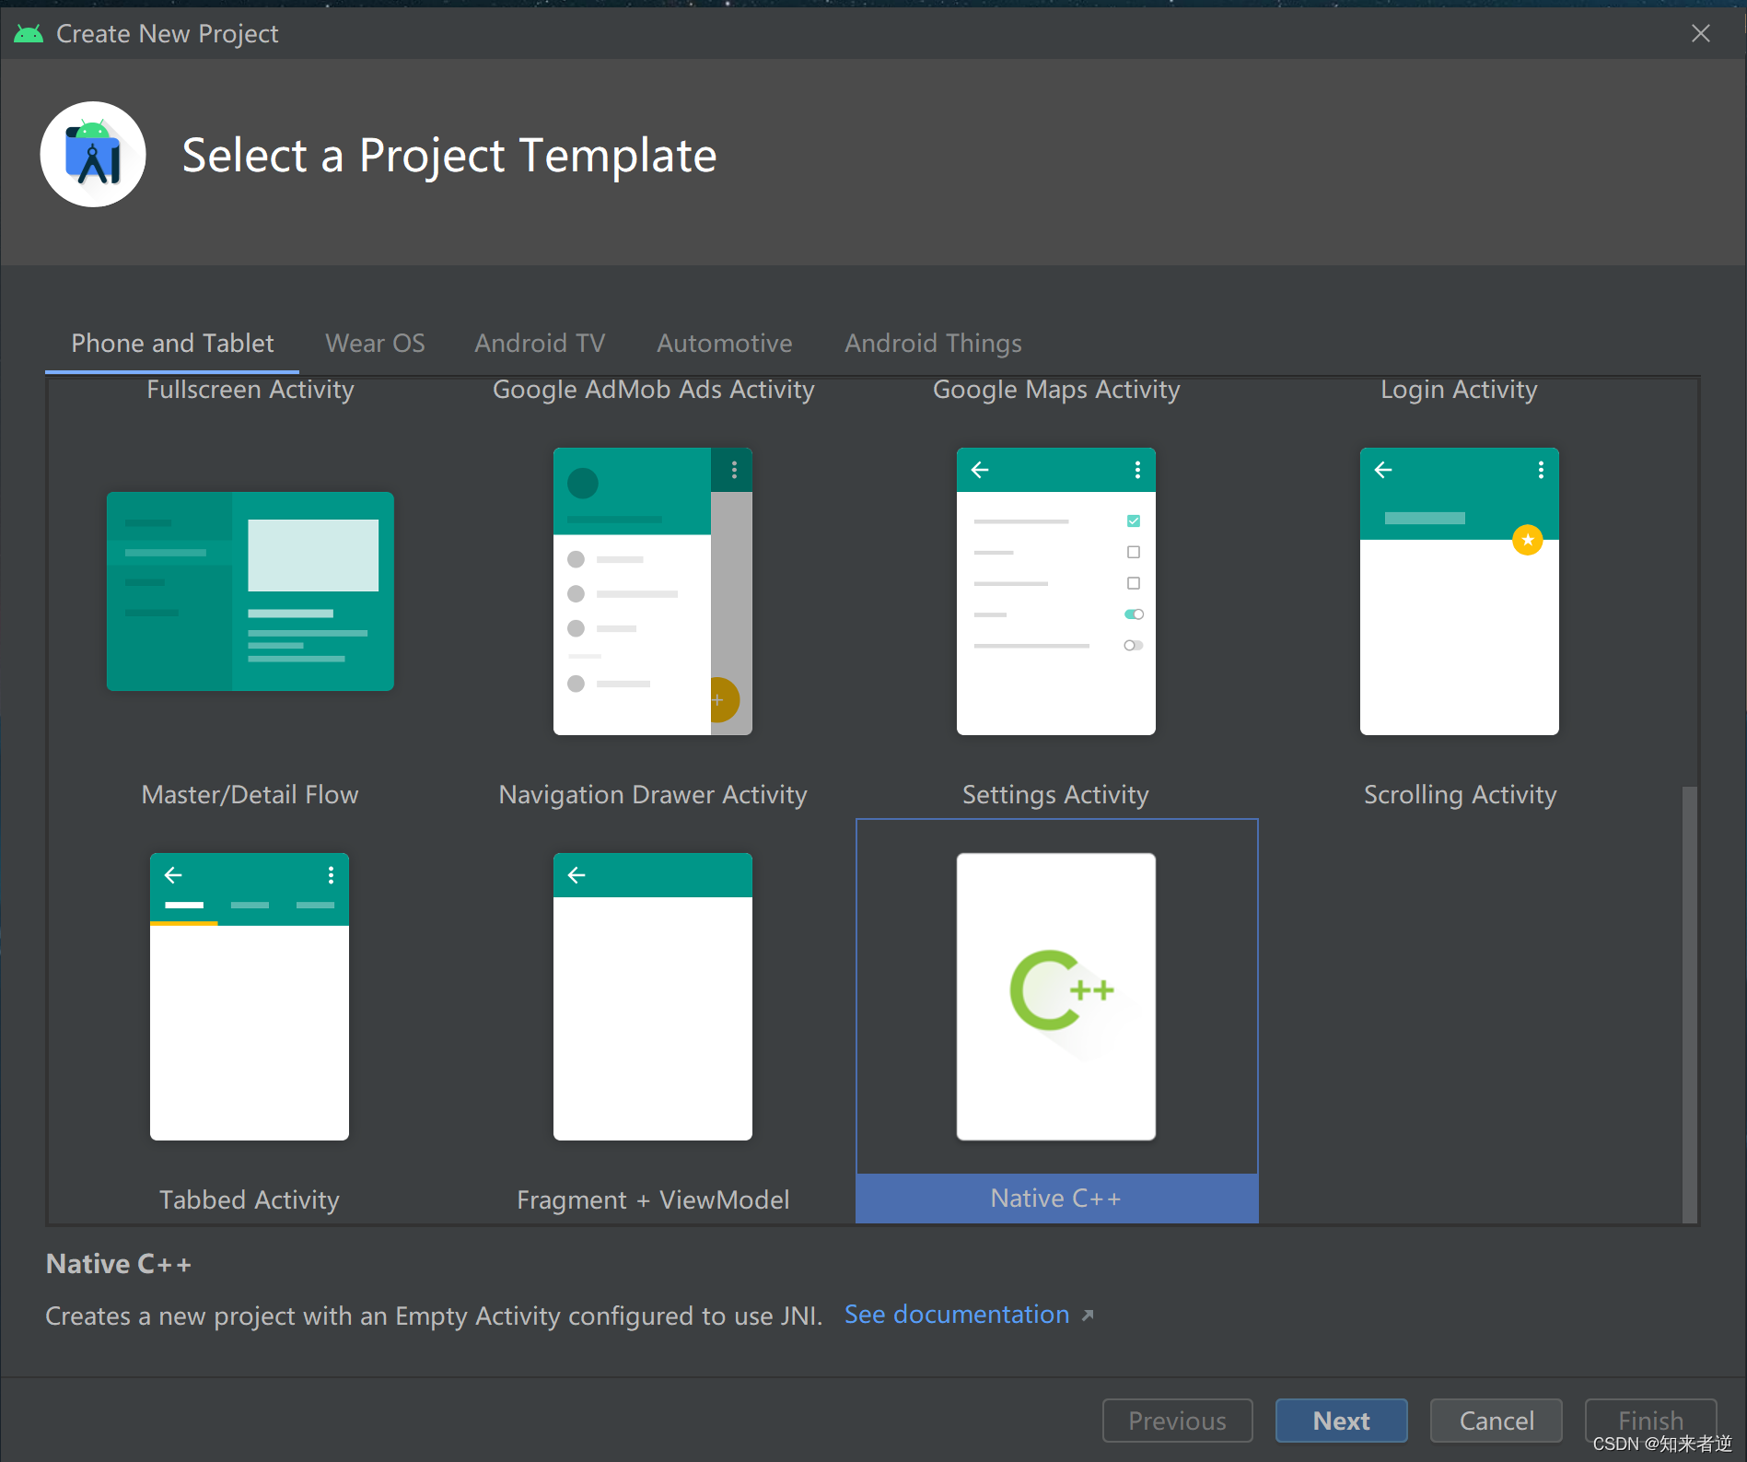Click the yellow star button in Scrolling preview
The height and width of the screenshot is (1462, 1747).
coord(1528,540)
